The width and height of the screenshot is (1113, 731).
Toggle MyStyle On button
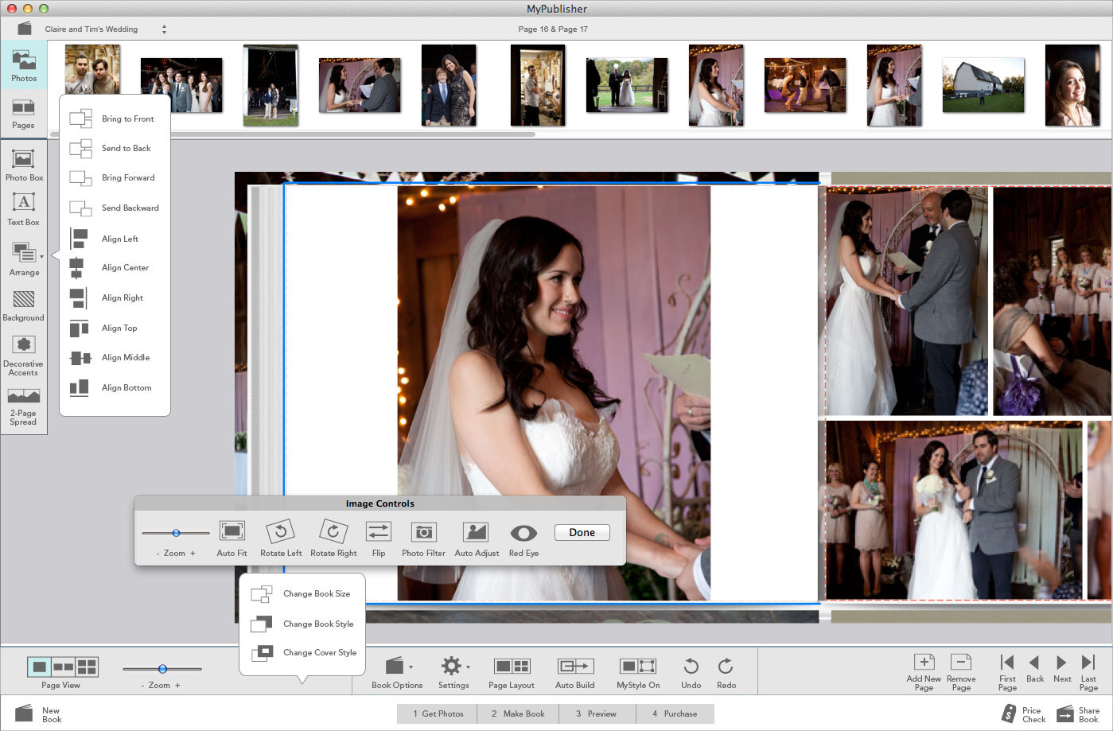click(638, 672)
